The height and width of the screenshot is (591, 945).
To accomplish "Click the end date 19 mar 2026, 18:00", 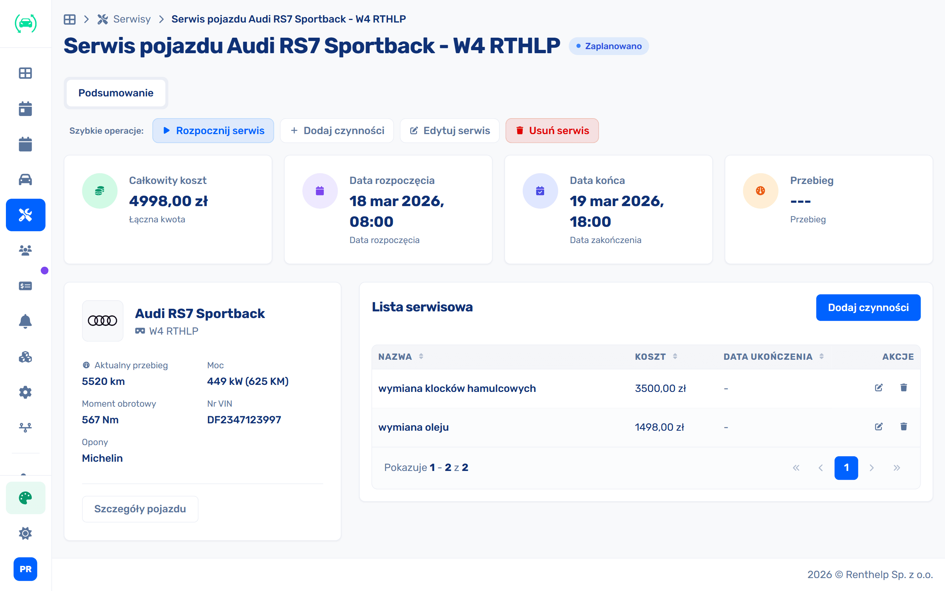I will pos(617,211).
